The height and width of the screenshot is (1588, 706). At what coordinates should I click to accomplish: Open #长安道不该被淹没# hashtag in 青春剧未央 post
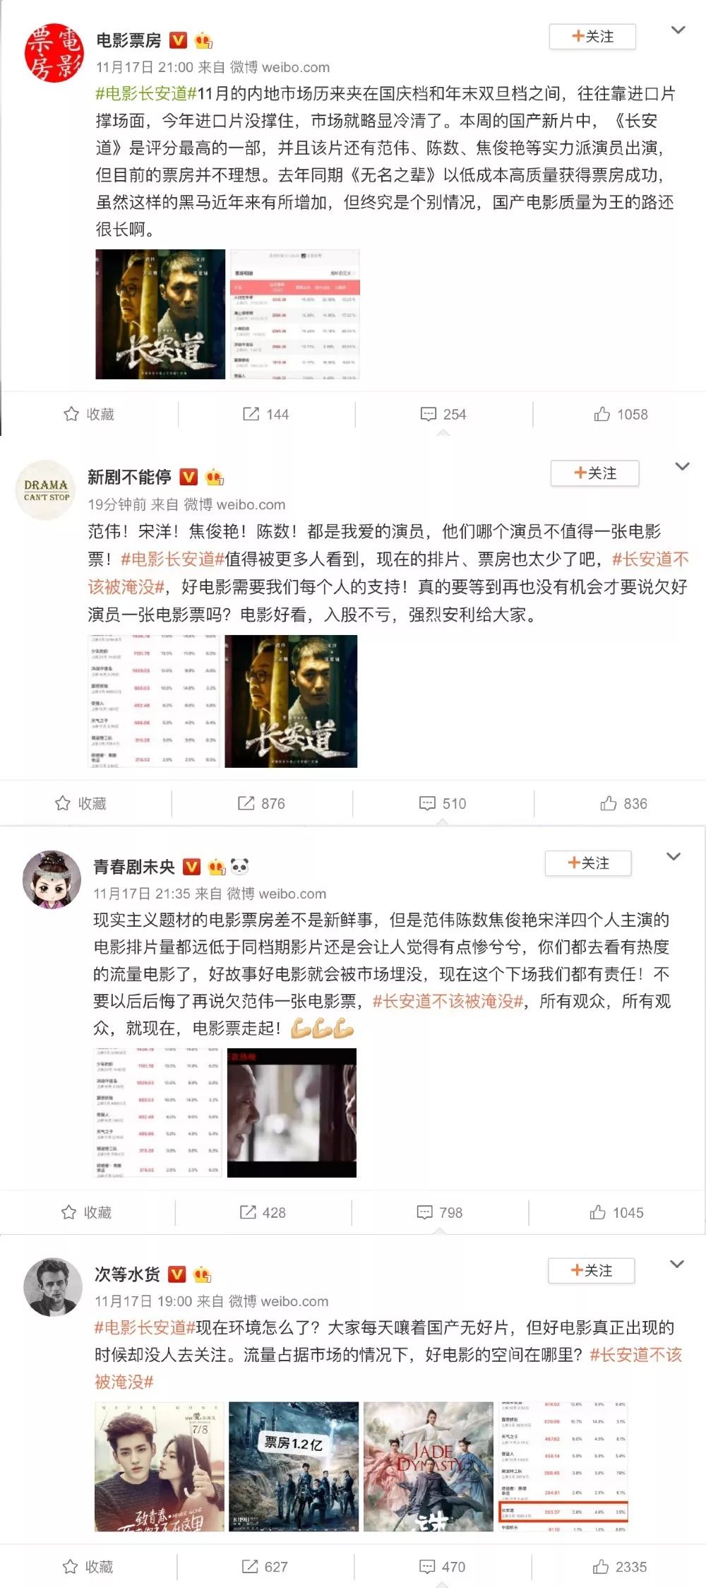(x=448, y=1001)
